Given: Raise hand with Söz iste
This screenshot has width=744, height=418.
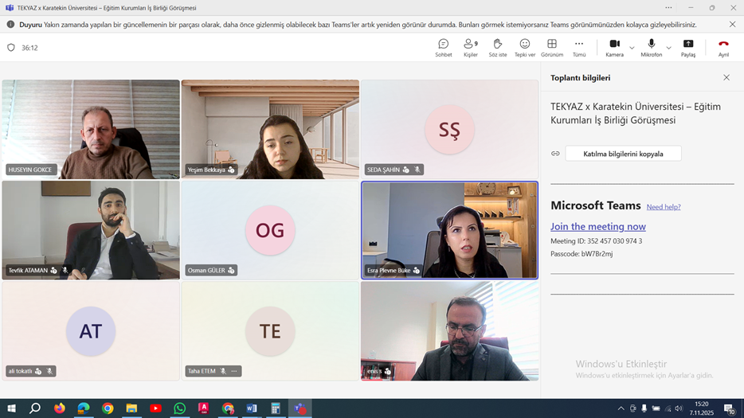Looking at the screenshot, I should (498, 47).
